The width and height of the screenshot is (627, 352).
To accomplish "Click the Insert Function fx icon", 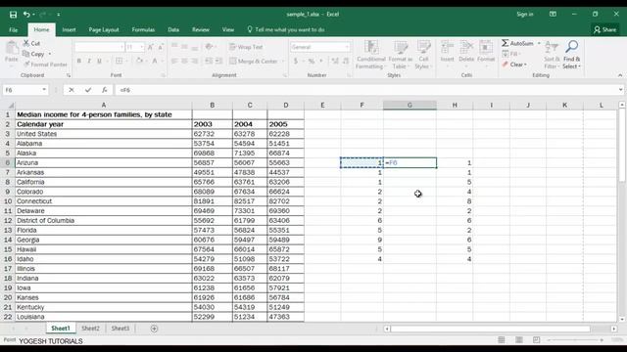I will (x=105, y=90).
